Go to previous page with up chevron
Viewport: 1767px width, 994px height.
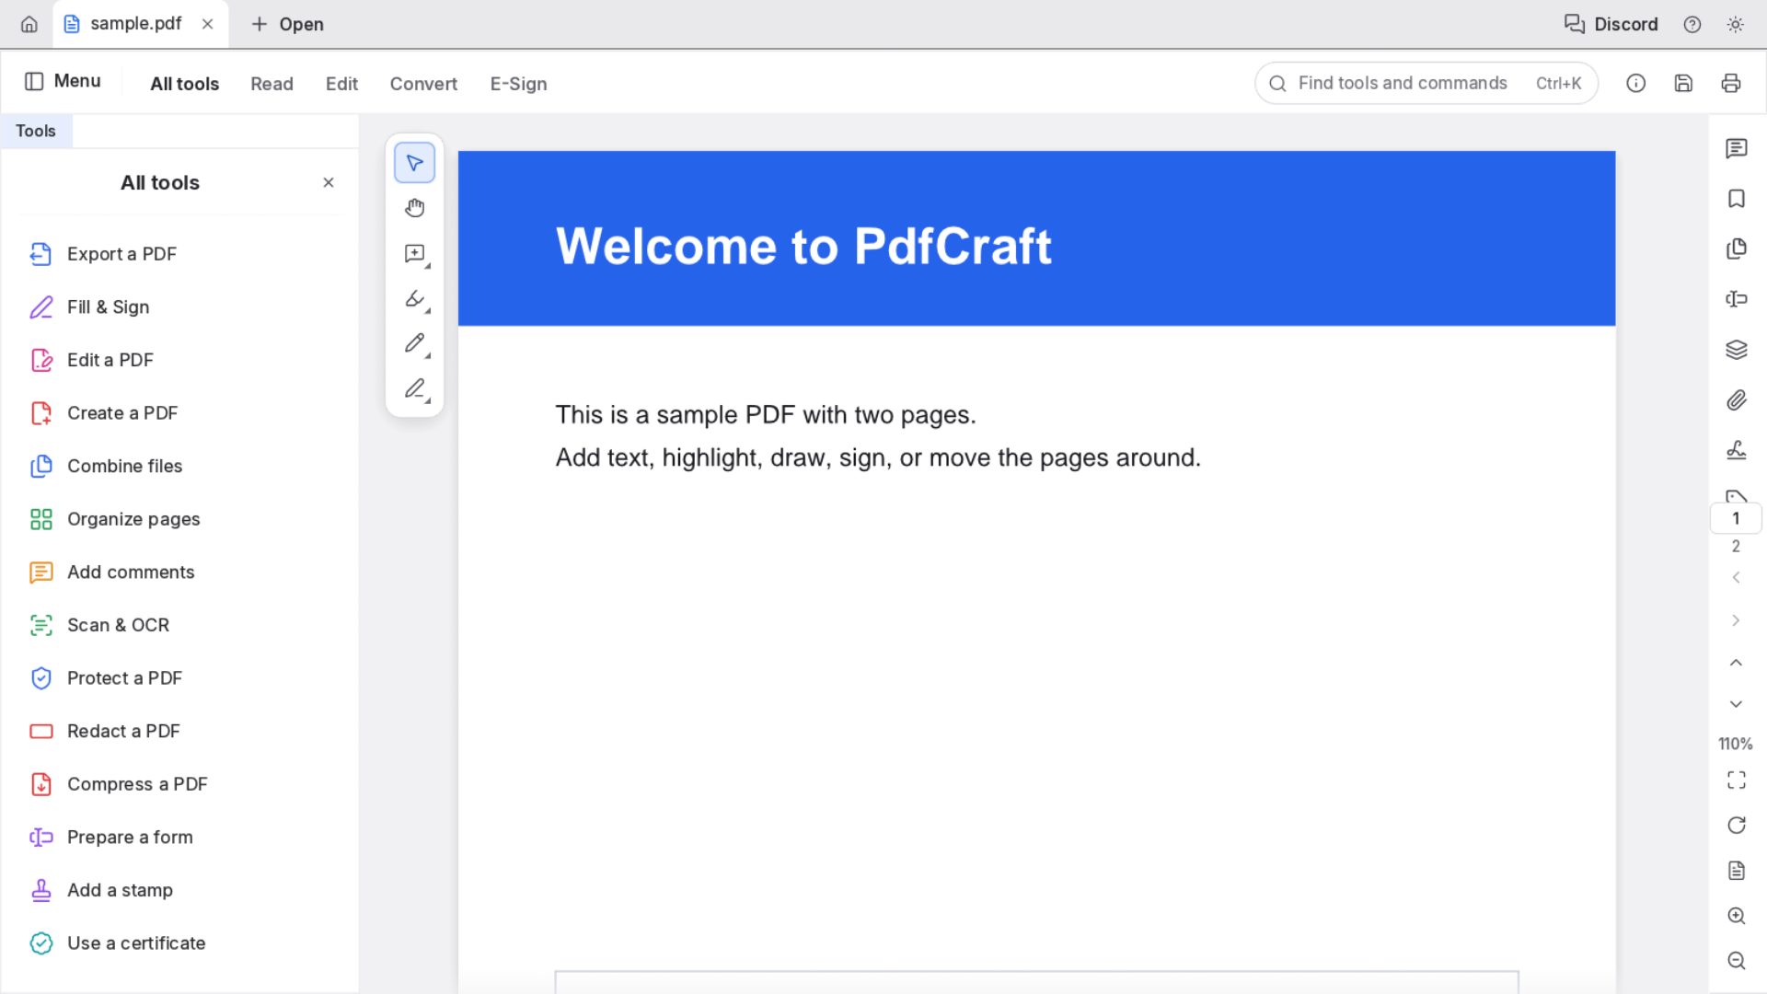1736,663
